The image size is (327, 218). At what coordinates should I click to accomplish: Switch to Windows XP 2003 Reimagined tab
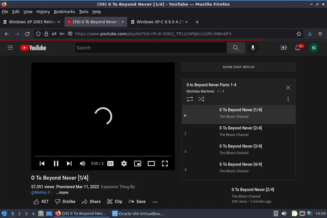[x=32, y=22]
